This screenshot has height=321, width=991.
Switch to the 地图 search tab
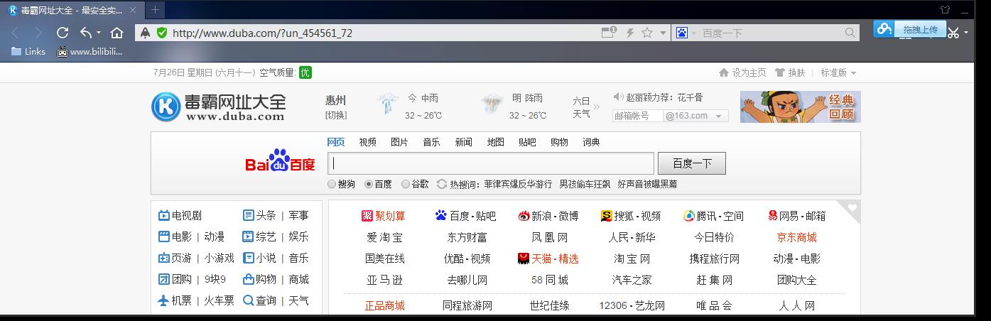(x=495, y=142)
